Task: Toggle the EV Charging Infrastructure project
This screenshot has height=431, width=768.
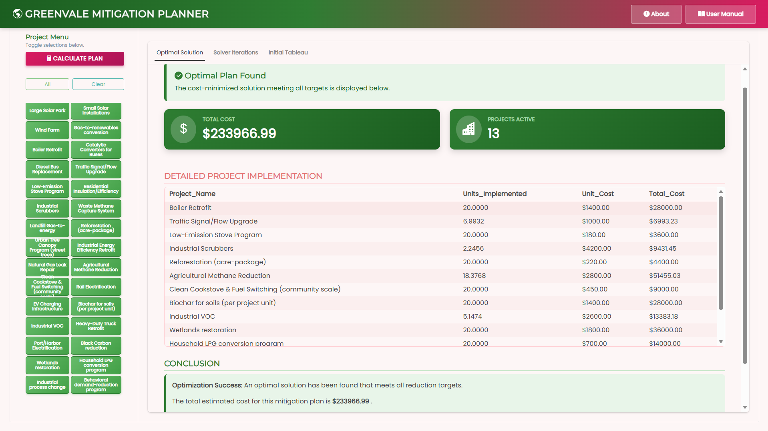Action: click(47, 306)
